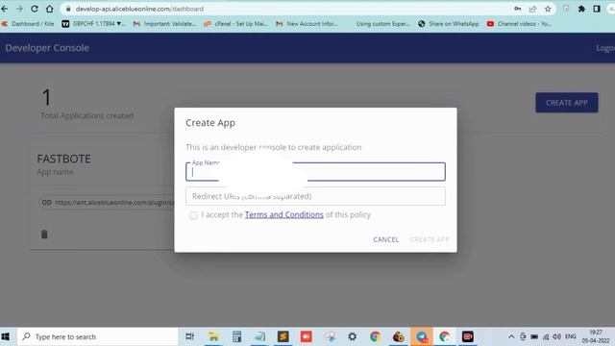Click the ENG language indicator

(571, 336)
